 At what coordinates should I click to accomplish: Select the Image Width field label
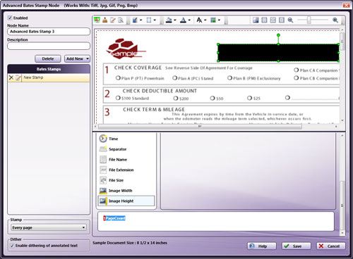click(120, 191)
